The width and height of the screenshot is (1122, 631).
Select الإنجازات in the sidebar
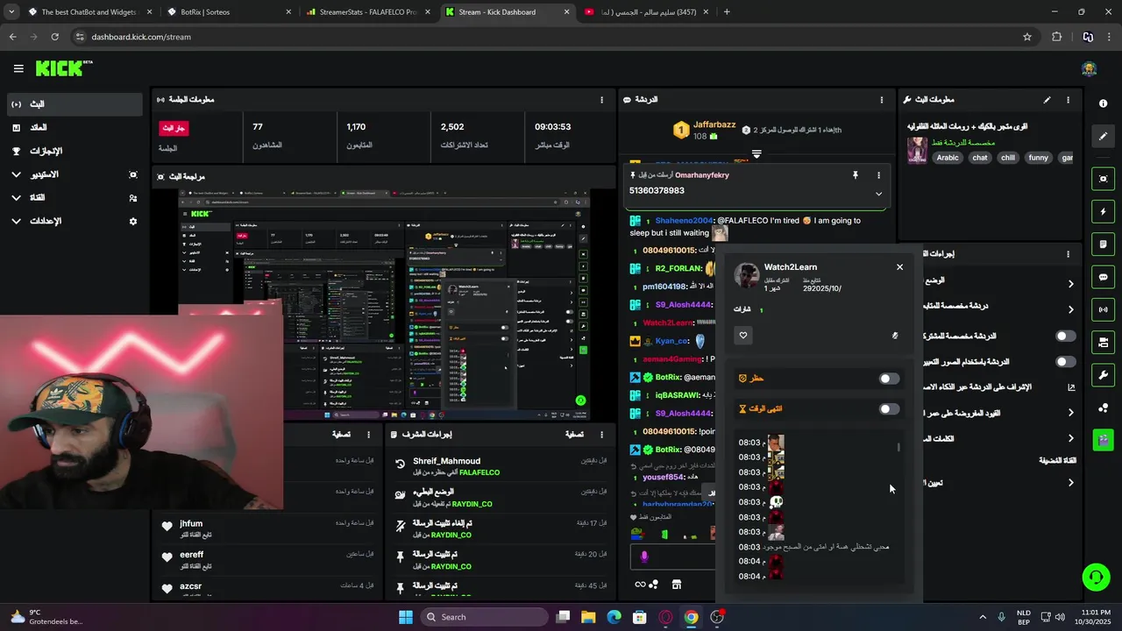click(74, 151)
